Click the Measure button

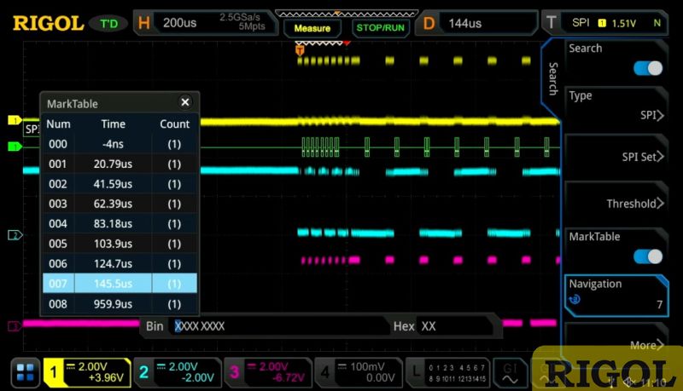coord(312,28)
